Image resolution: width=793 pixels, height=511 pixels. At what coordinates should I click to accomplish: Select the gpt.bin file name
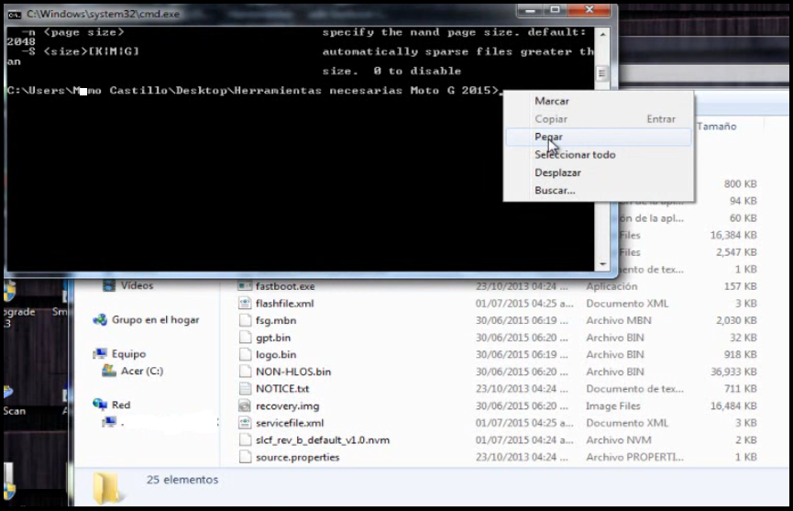(x=273, y=338)
